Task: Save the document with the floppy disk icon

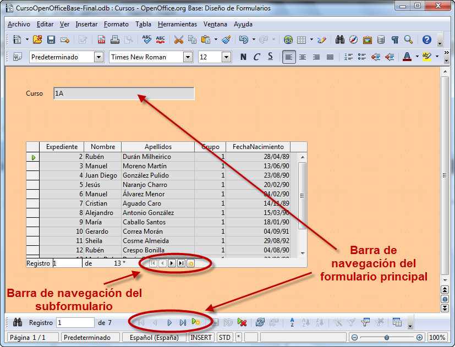Action: tap(51, 40)
